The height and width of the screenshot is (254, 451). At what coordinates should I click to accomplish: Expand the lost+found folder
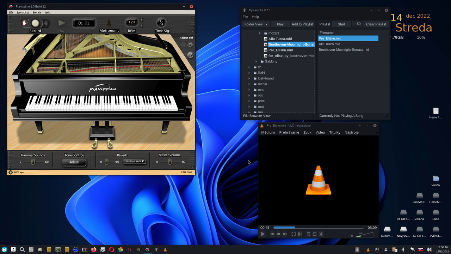tap(249, 78)
